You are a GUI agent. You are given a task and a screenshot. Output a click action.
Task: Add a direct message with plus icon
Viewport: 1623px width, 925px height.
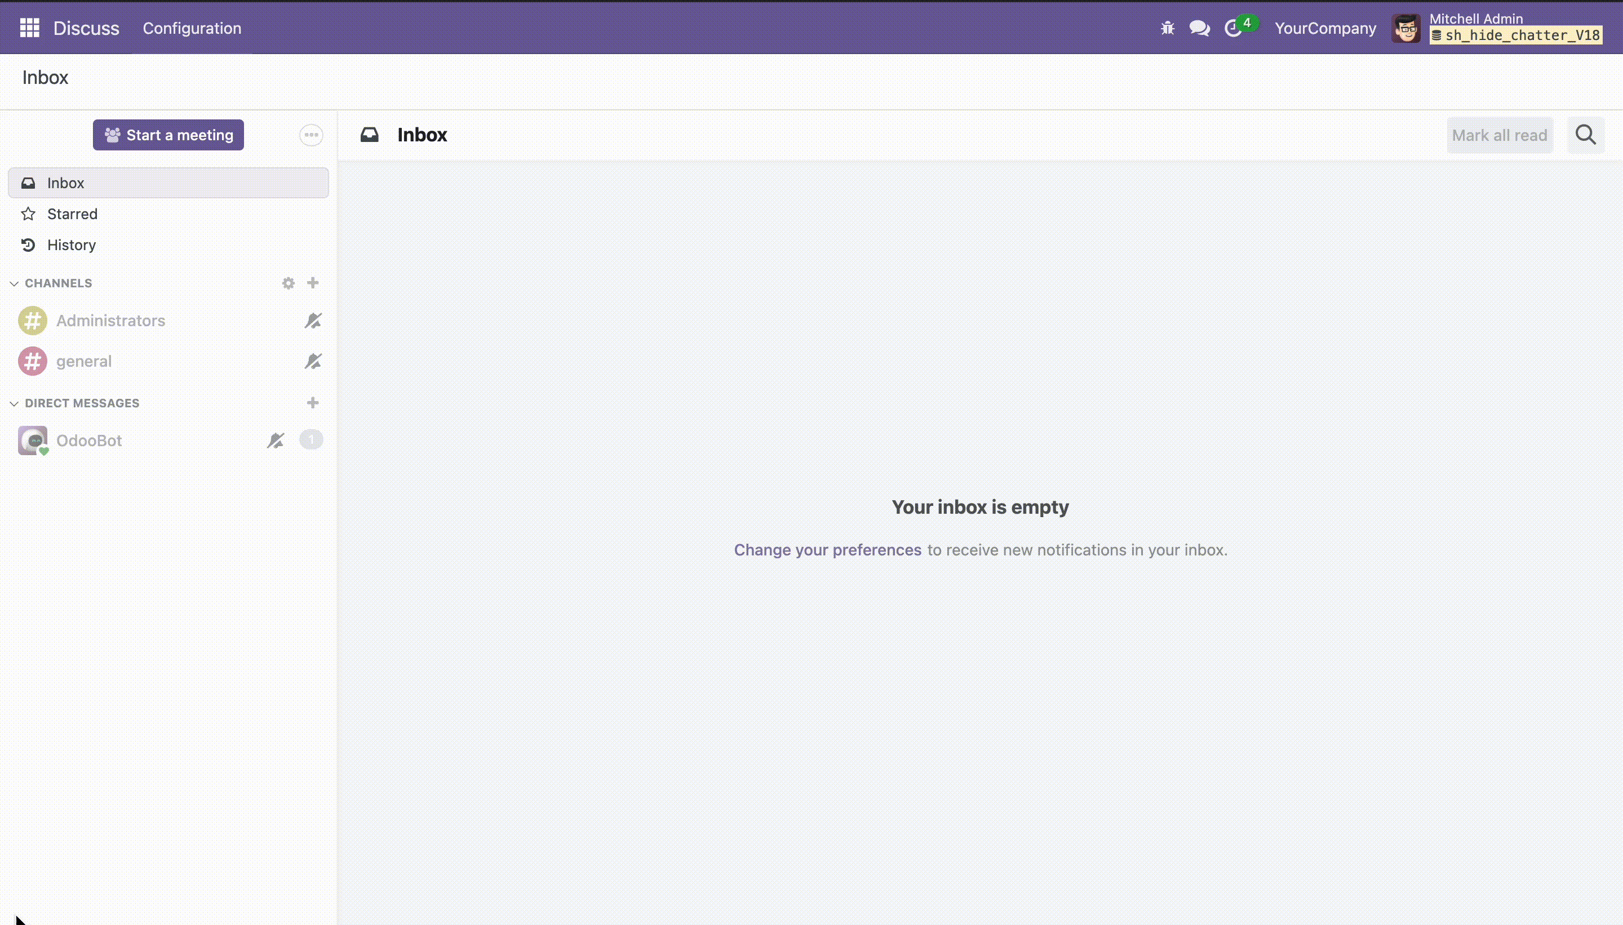tap(313, 403)
